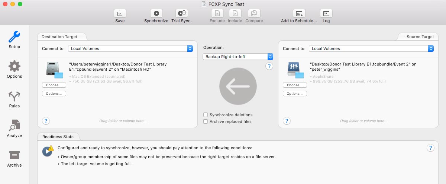
Task: Open the Operation Backup Right-to-left dropdown
Action: coord(238,57)
